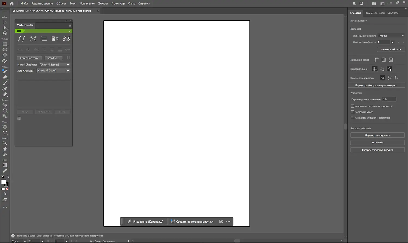Open the 'Эффект' menu
Image resolution: width=408 pixels, height=243 pixels.
coord(103,4)
